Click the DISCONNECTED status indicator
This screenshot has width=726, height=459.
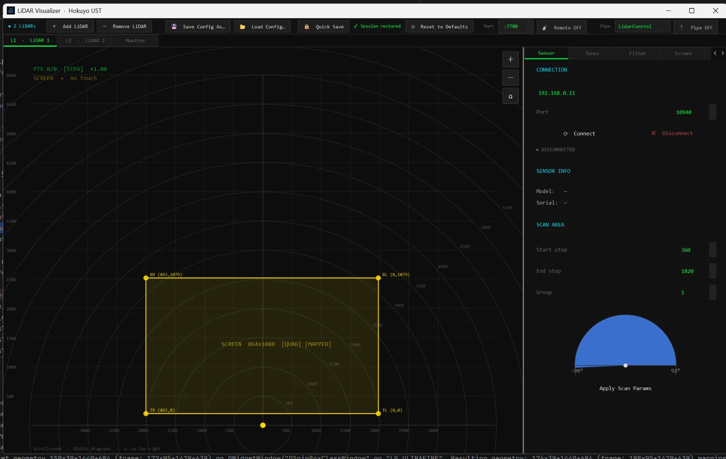pyautogui.click(x=555, y=150)
